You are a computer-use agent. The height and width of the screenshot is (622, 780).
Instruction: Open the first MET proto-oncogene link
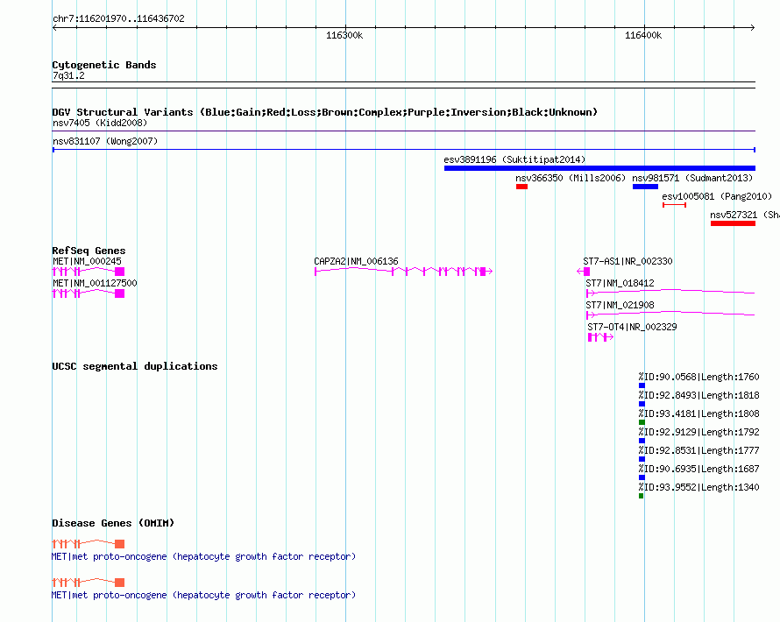[204, 556]
